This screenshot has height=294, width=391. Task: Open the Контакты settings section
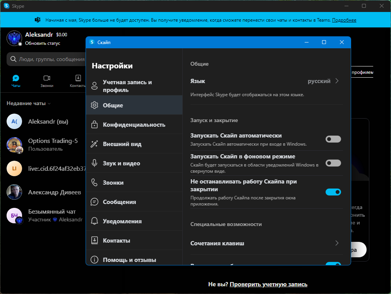click(134, 240)
